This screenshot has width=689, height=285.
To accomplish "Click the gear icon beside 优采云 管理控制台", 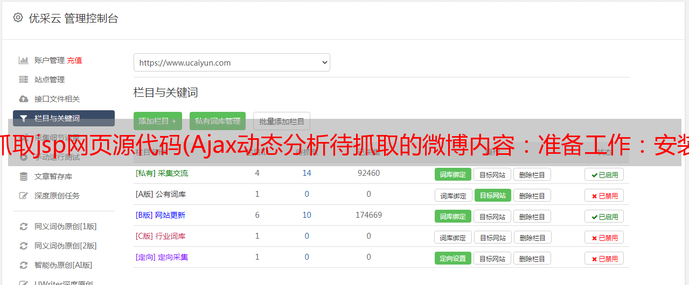I will (x=18, y=18).
